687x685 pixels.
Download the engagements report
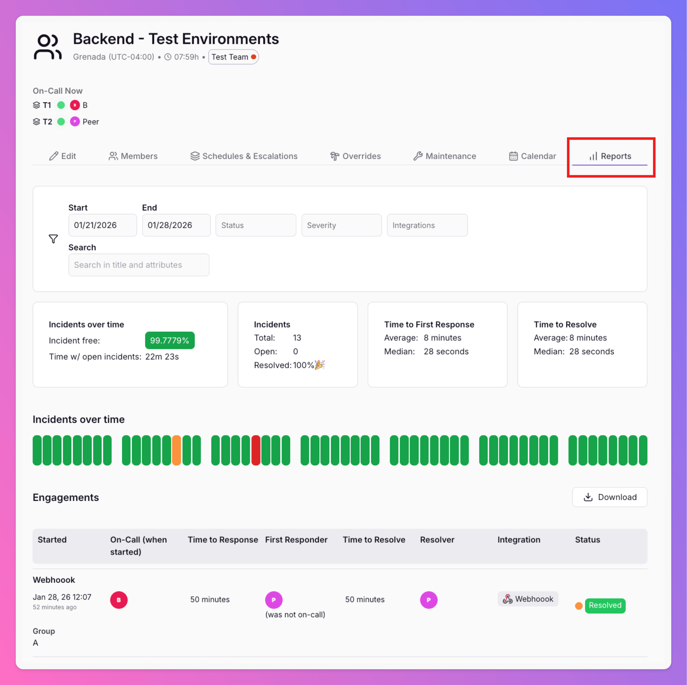pyautogui.click(x=610, y=497)
